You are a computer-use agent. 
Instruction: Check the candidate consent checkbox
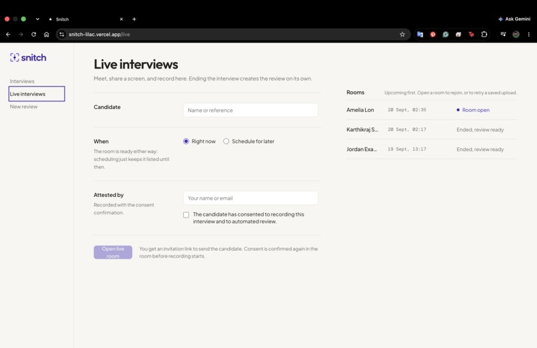coord(186,215)
